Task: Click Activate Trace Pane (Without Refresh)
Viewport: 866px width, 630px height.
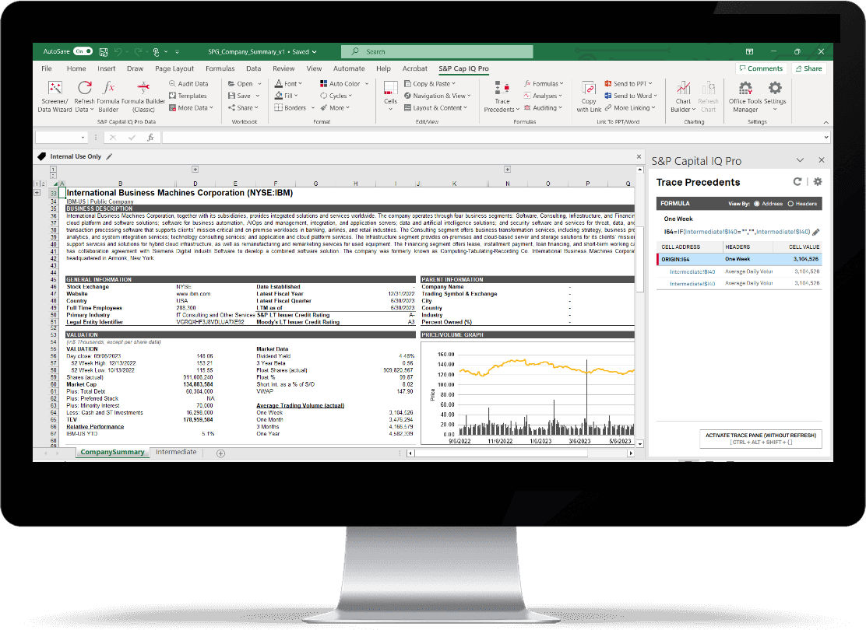Action: [761, 439]
